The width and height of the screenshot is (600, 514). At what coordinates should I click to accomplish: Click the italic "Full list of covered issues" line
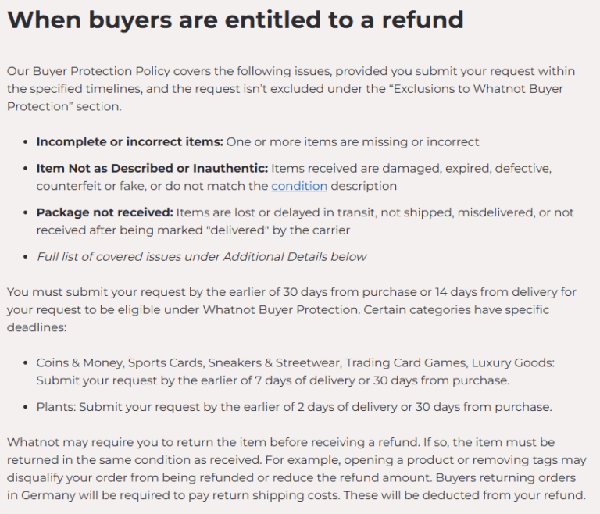coord(201,256)
